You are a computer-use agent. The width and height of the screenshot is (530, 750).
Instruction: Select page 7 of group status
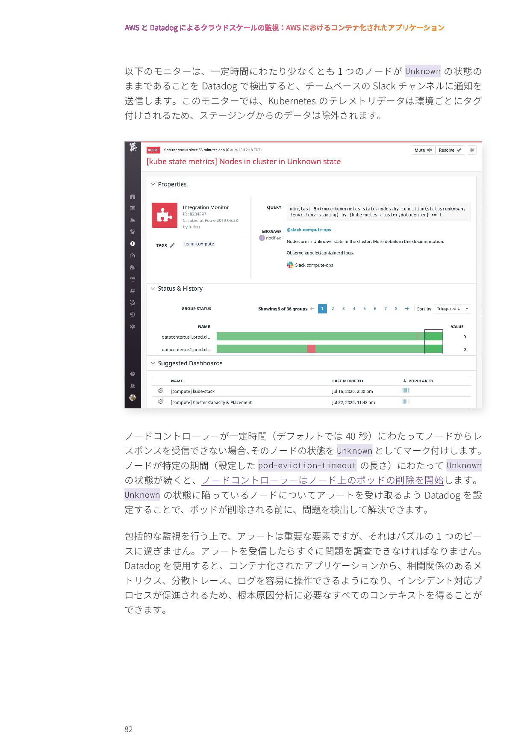click(386, 309)
